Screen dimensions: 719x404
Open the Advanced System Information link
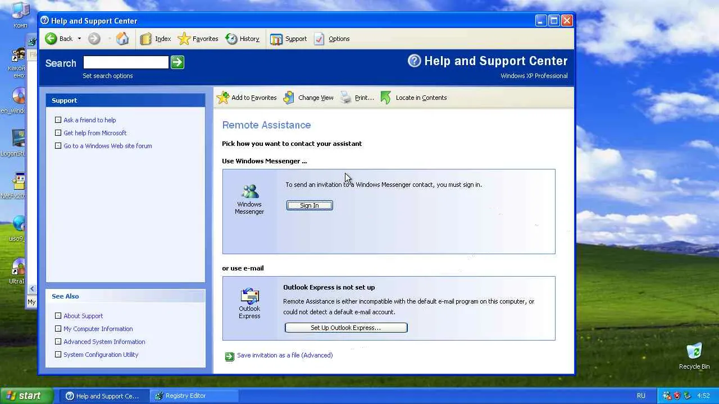click(x=104, y=342)
